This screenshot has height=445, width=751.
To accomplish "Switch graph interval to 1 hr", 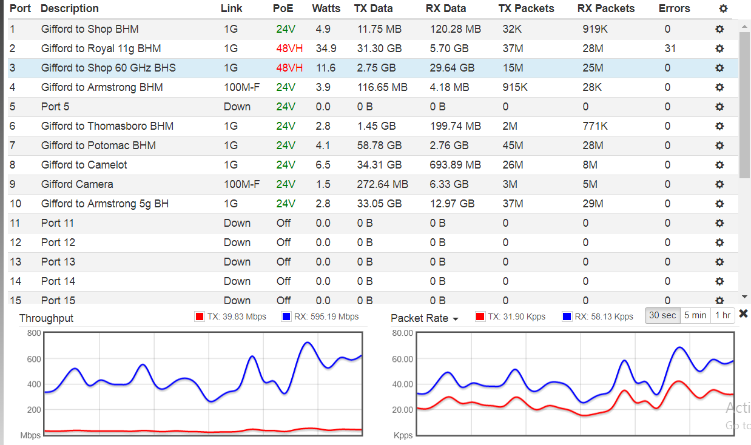I will tap(722, 315).
